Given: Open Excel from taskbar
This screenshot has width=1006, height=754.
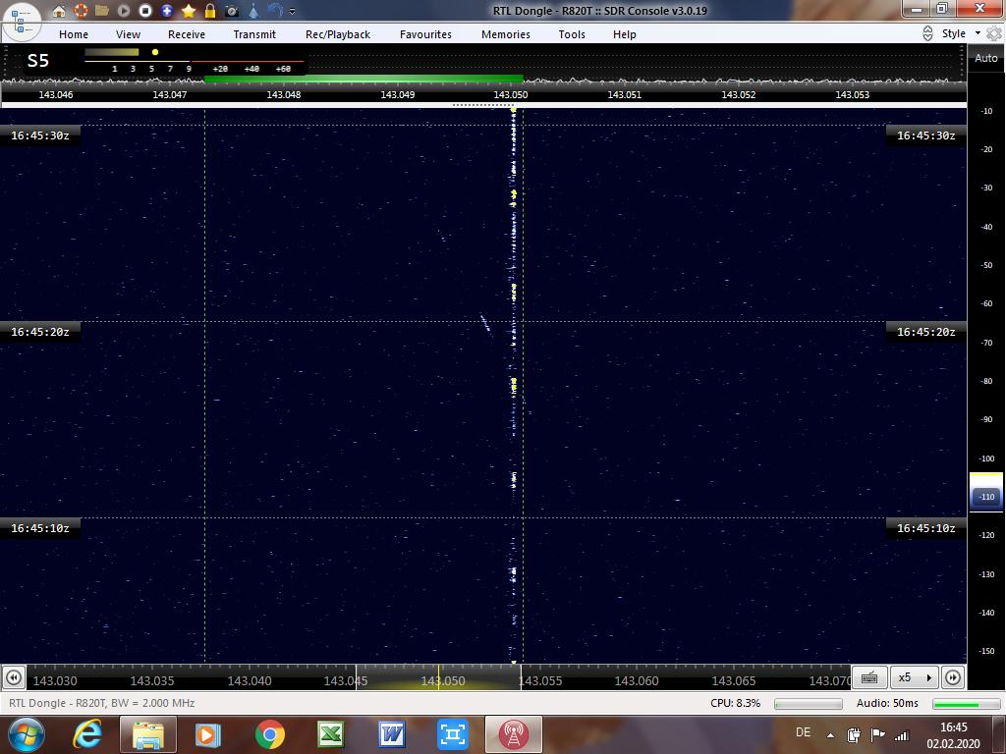Looking at the screenshot, I should 331,734.
